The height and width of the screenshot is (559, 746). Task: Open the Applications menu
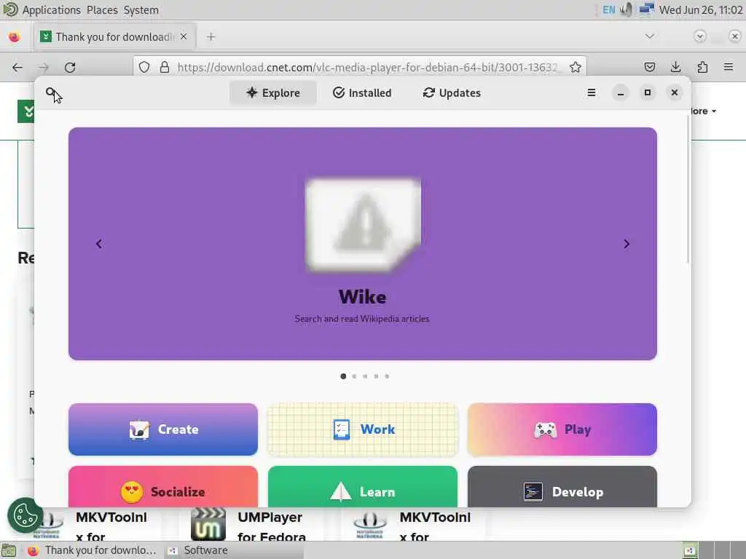(52, 10)
